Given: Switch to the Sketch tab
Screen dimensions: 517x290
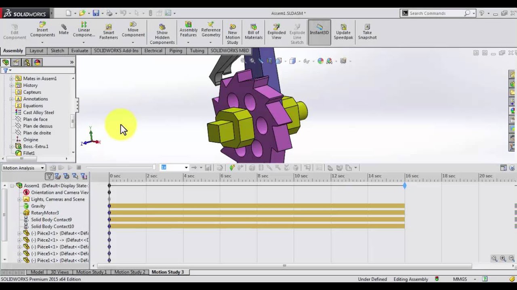Looking at the screenshot, I should (x=57, y=51).
